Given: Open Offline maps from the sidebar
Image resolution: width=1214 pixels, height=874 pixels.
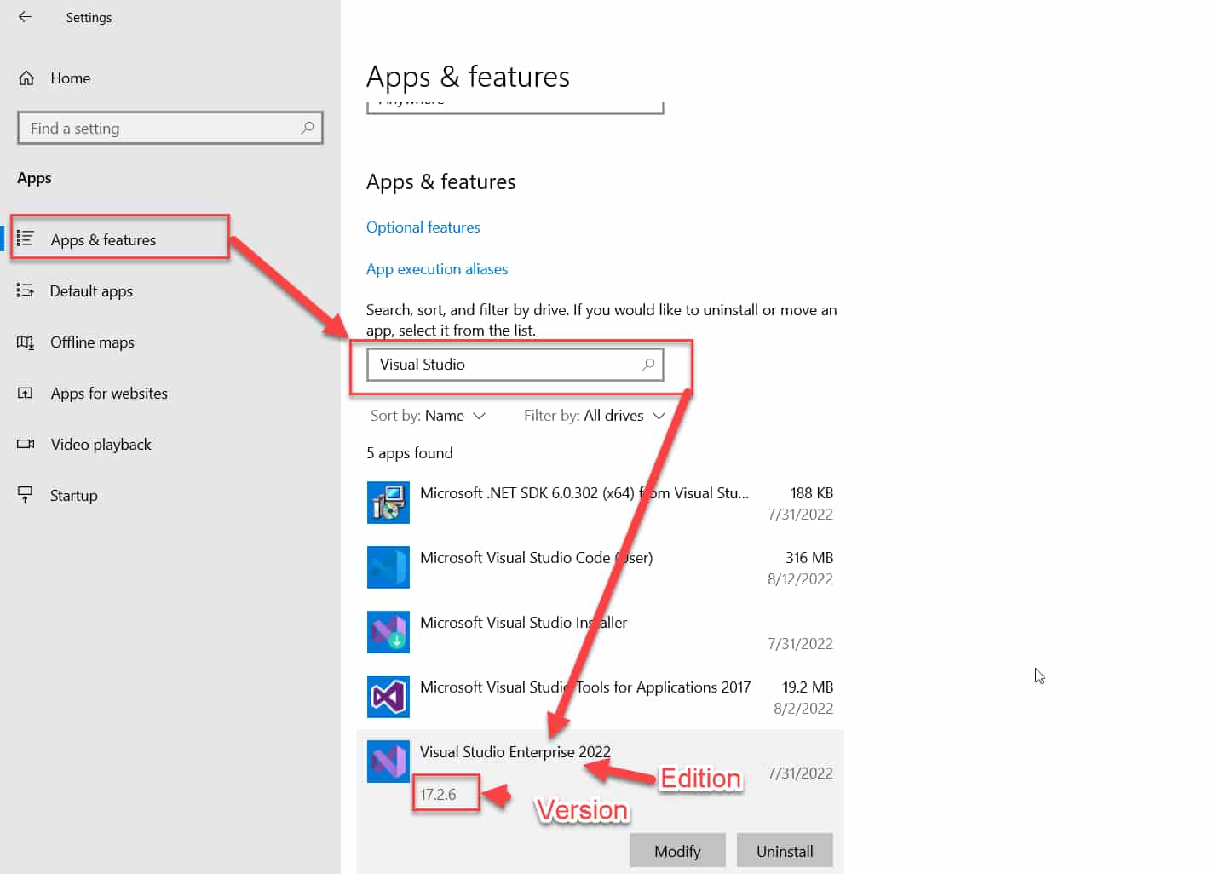Looking at the screenshot, I should click(x=26, y=342).
